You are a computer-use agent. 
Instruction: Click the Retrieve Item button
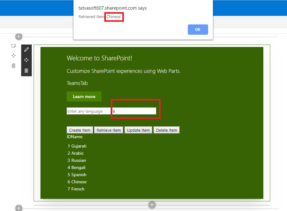pyautogui.click(x=109, y=130)
